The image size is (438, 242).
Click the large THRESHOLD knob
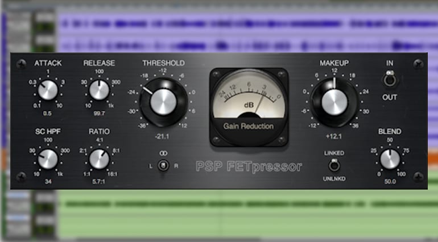[x=163, y=102]
